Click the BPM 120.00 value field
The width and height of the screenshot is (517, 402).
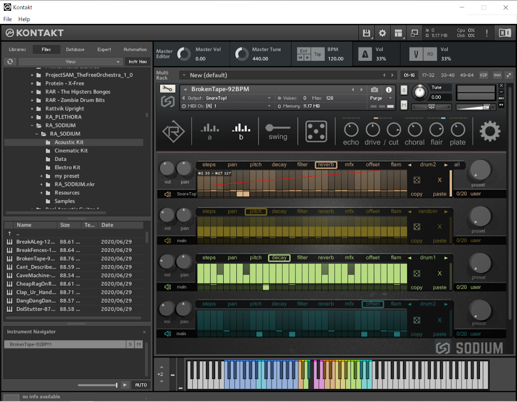point(336,59)
